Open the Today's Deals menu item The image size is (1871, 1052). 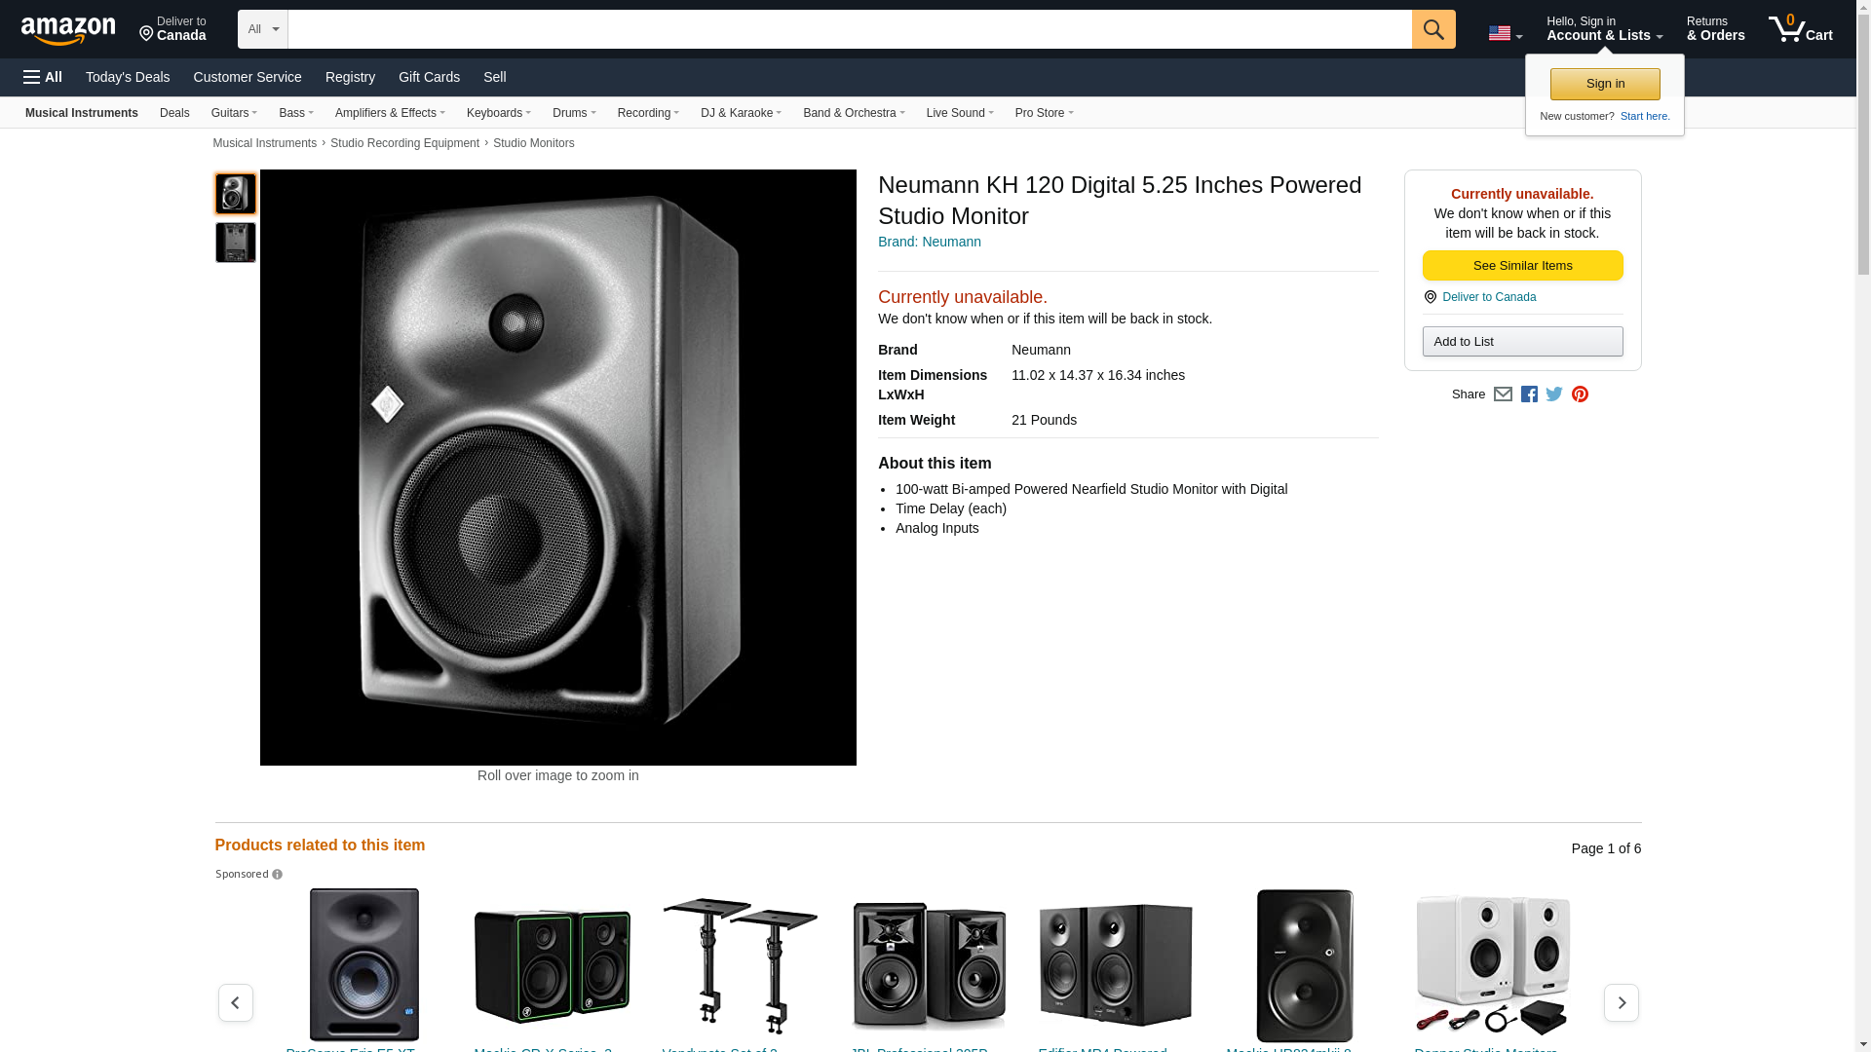[x=128, y=77]
